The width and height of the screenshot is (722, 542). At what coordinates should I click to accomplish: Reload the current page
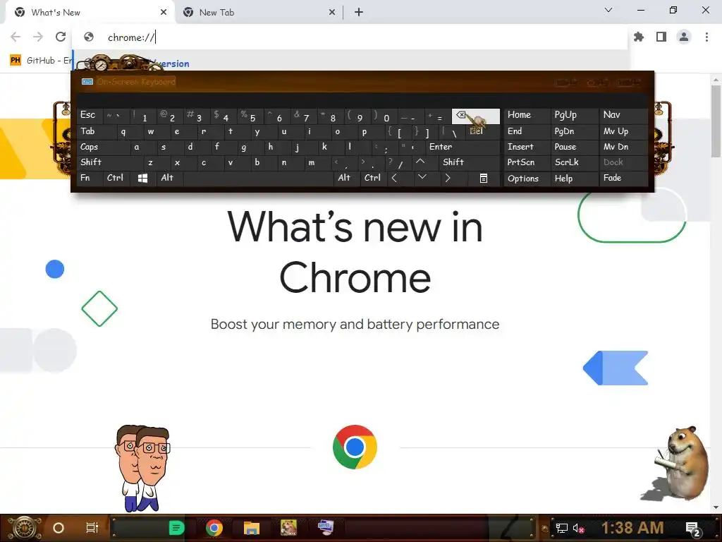pos(61,37)
